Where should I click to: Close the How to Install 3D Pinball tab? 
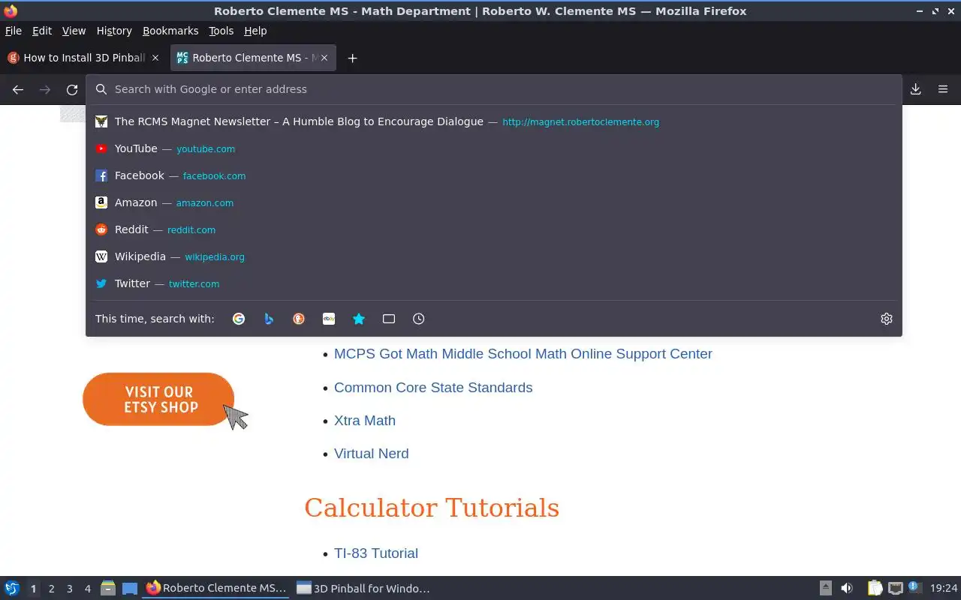[x=155, y=58]
